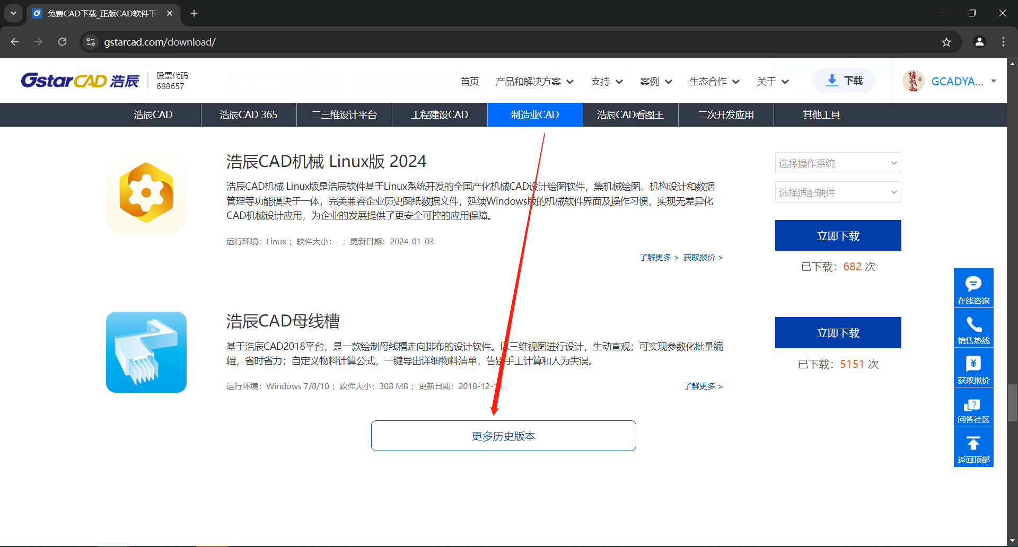Click the online consultation chat icon
The image size is (1018, 547).
[x=973, y=285]
